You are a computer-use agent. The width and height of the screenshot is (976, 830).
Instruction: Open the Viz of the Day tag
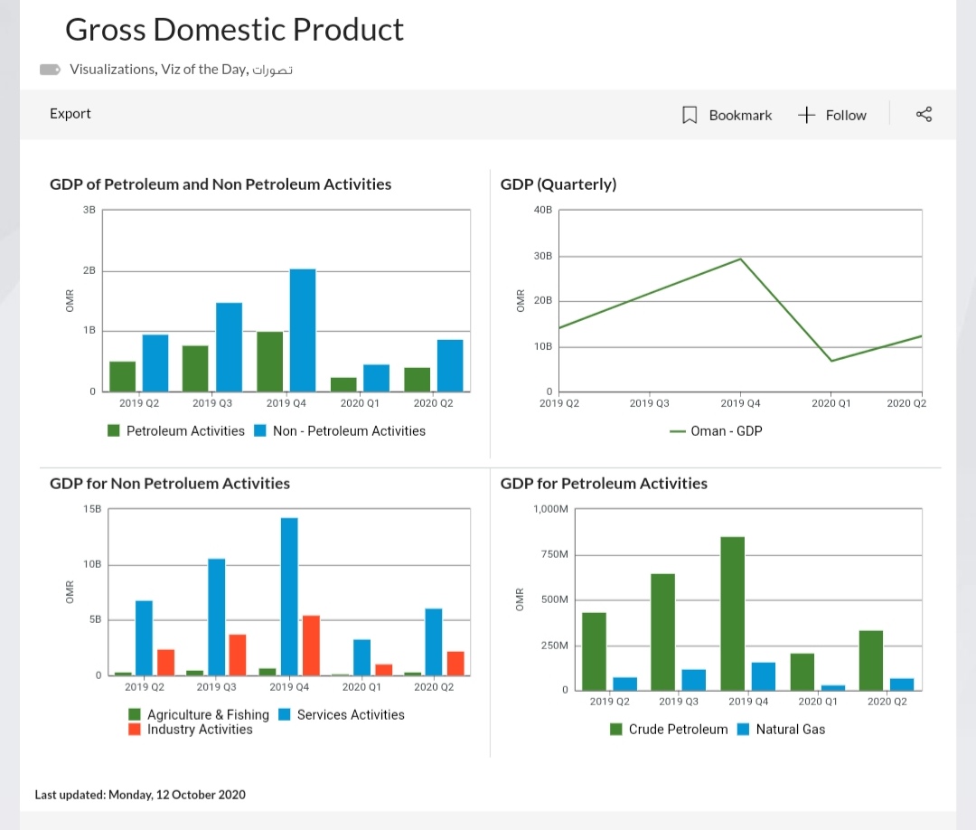click(x=203, y=69)
